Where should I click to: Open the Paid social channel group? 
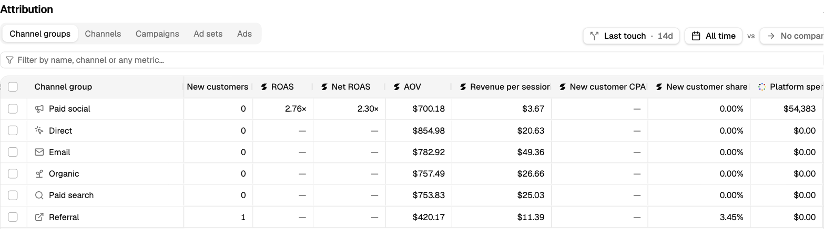[x=69, y=109]
